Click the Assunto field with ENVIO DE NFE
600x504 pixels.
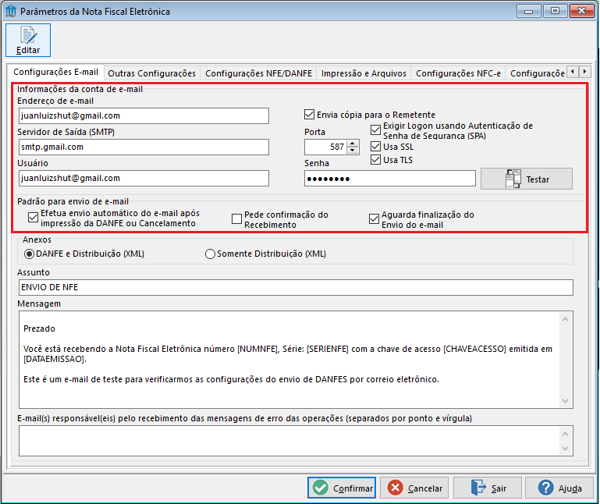click(296, 287)
